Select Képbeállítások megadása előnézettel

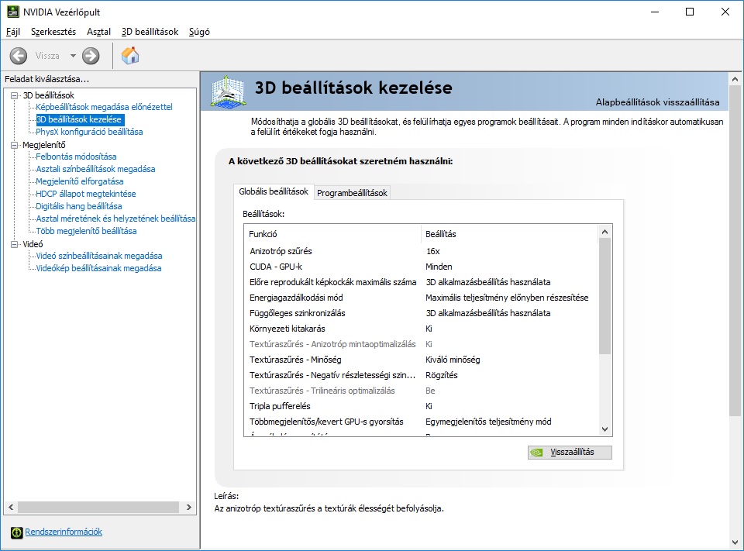pos(104,107)
